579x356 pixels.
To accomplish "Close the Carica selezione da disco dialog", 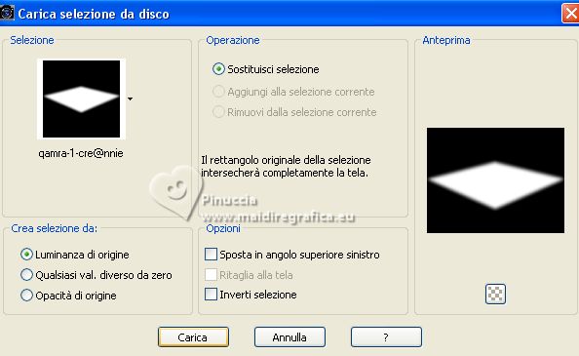I will click(570, 14).
